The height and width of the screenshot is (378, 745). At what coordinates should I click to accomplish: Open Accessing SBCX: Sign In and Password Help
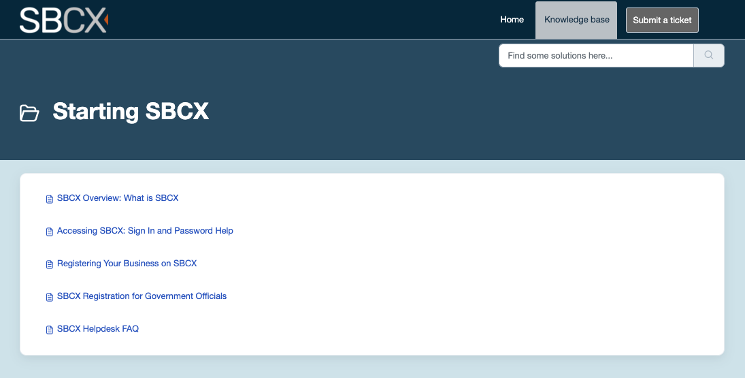tap(145, 231)
